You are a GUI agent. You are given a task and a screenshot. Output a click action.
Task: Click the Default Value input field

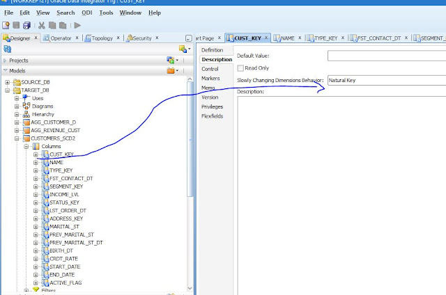pos(387,56)
